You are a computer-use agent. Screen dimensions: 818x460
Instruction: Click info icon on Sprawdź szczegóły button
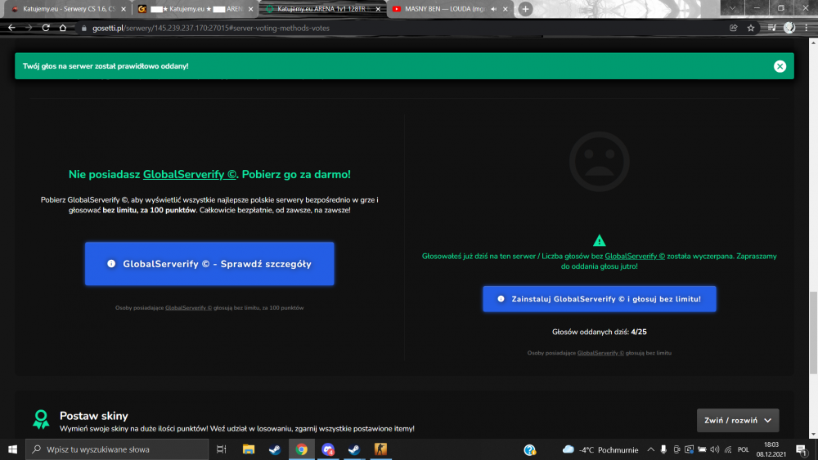(x=111, y=264)
